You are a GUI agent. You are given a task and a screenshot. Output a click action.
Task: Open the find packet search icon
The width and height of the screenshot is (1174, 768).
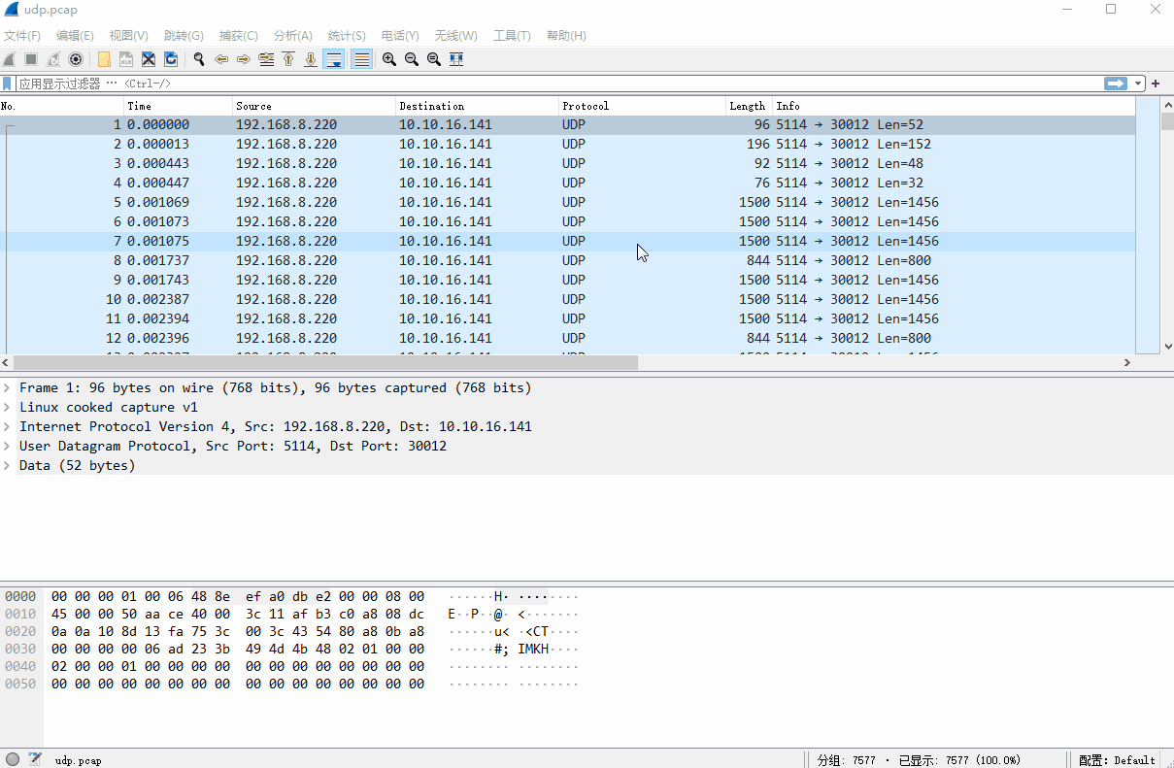point(198,59)
